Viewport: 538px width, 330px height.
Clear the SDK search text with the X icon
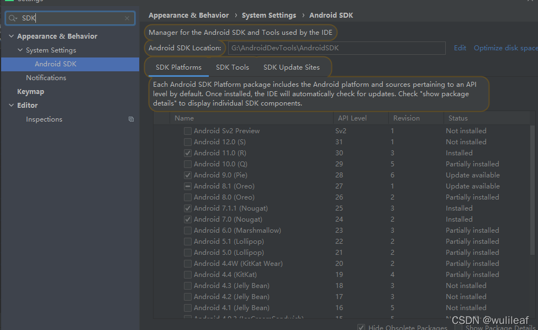click(x=127, y=18)
